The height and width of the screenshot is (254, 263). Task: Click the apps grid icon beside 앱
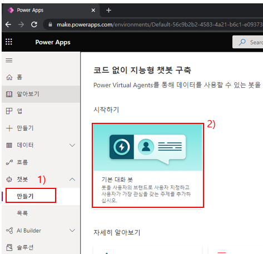9,111
